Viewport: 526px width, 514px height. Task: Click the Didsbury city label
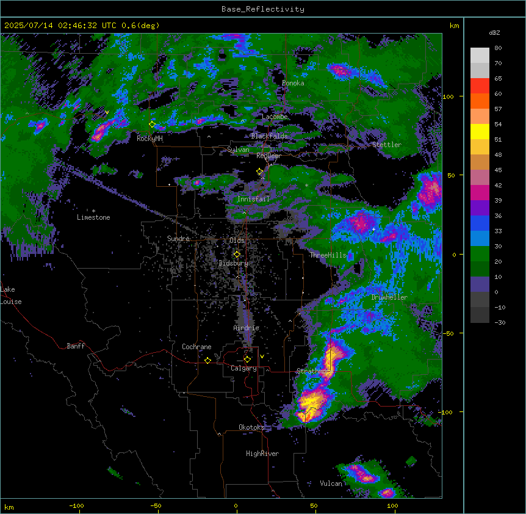[x=234, y=263]
